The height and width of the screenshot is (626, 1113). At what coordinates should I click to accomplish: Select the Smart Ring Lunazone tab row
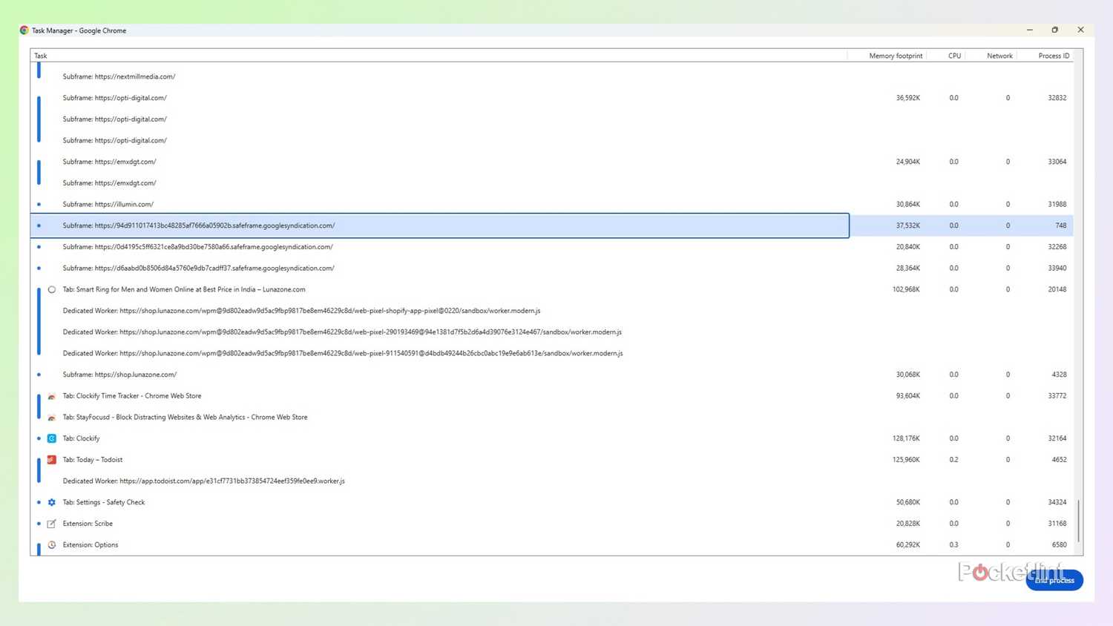[x=551, y=289]
